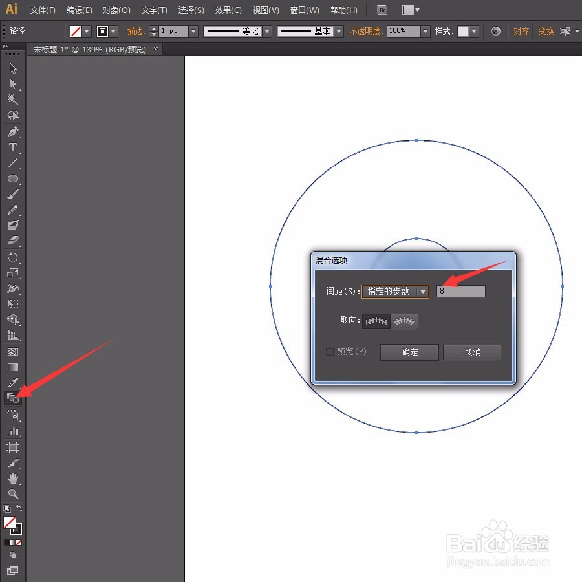Open the stroke weight dropdown

[x=192, y=30]
